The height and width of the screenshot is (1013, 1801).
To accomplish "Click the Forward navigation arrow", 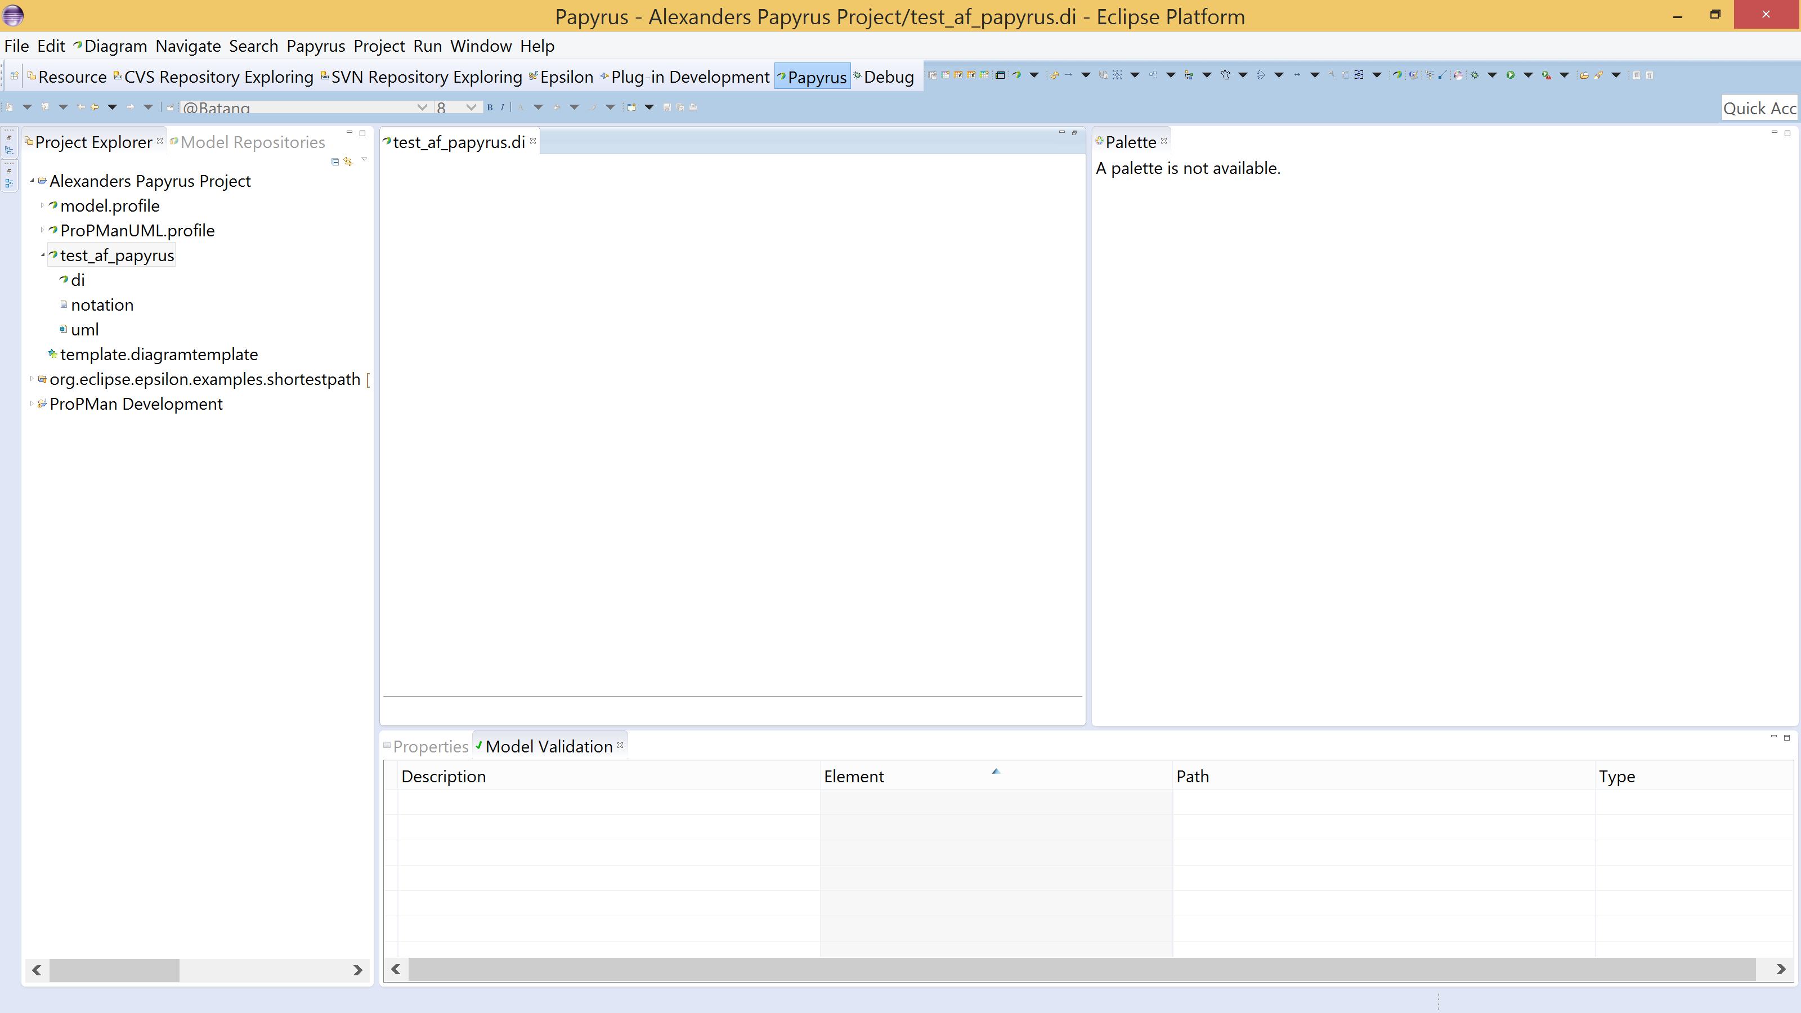I will (131, 107).
